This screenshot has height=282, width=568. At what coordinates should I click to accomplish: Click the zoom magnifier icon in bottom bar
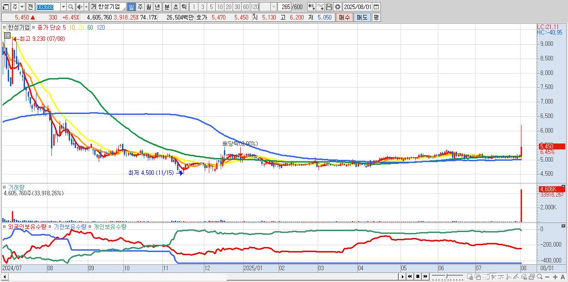point(540,277)
